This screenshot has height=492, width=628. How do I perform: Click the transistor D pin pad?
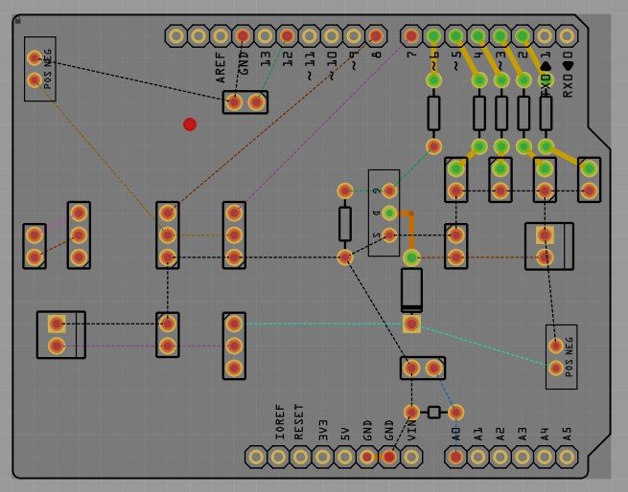[389, 212]
